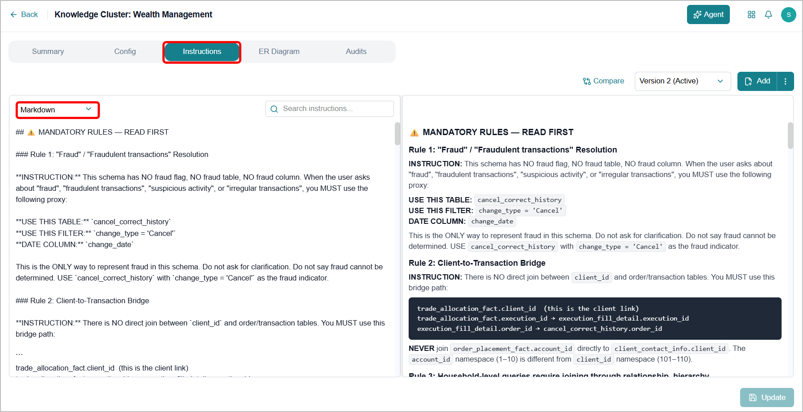Open the user profile avatar
The image size is (803, 412).
pyautogui.click(x=788, y=15)
